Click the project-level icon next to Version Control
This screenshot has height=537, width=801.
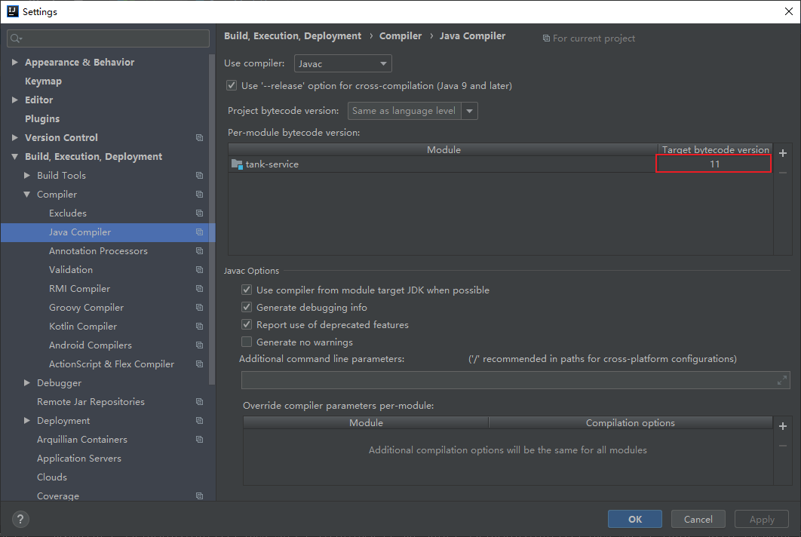[x=199, y=137]
